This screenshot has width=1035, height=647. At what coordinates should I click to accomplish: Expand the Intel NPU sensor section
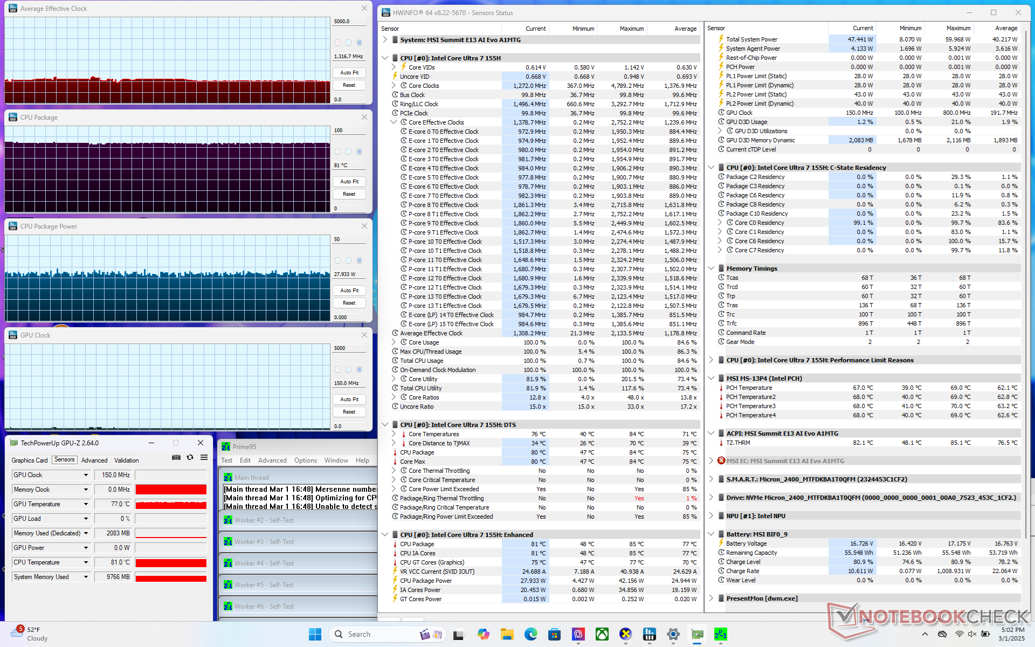(x=711, y=516)
